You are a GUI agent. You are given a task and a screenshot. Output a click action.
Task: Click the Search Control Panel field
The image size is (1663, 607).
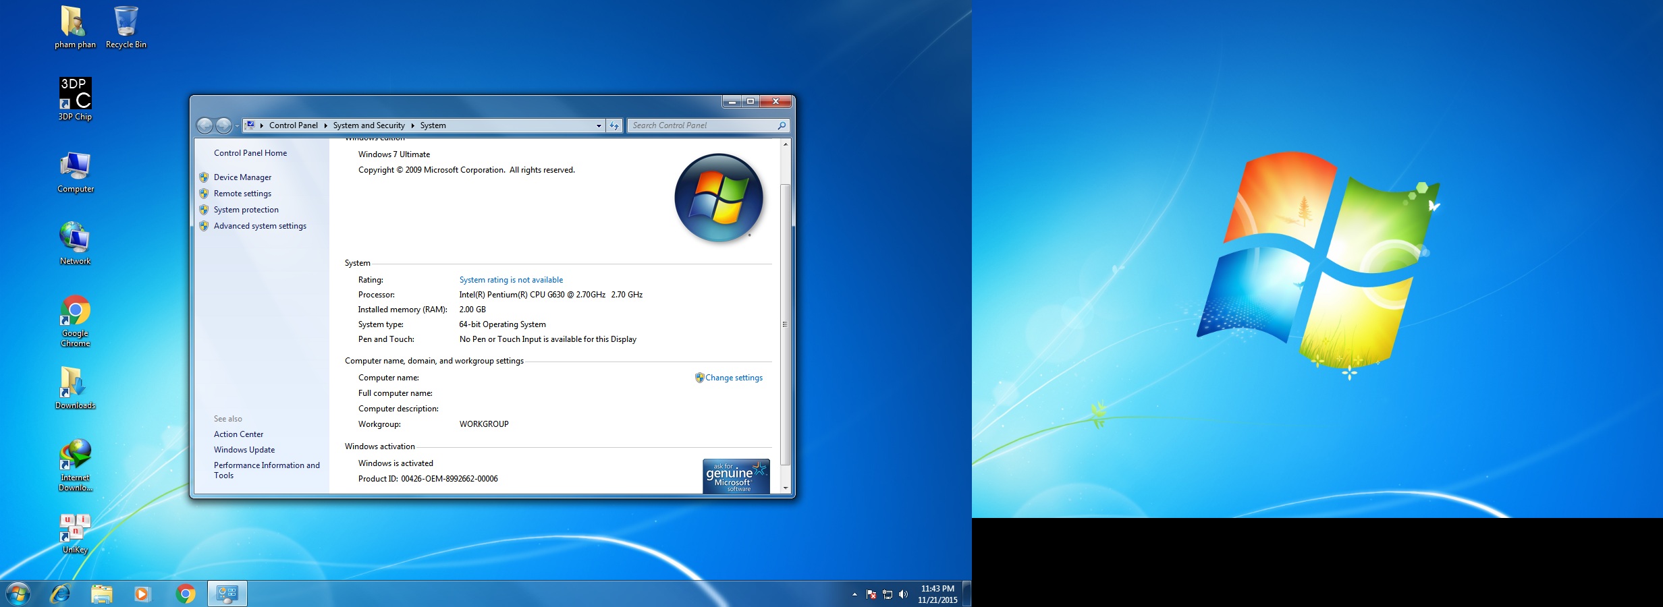(702, 125)
